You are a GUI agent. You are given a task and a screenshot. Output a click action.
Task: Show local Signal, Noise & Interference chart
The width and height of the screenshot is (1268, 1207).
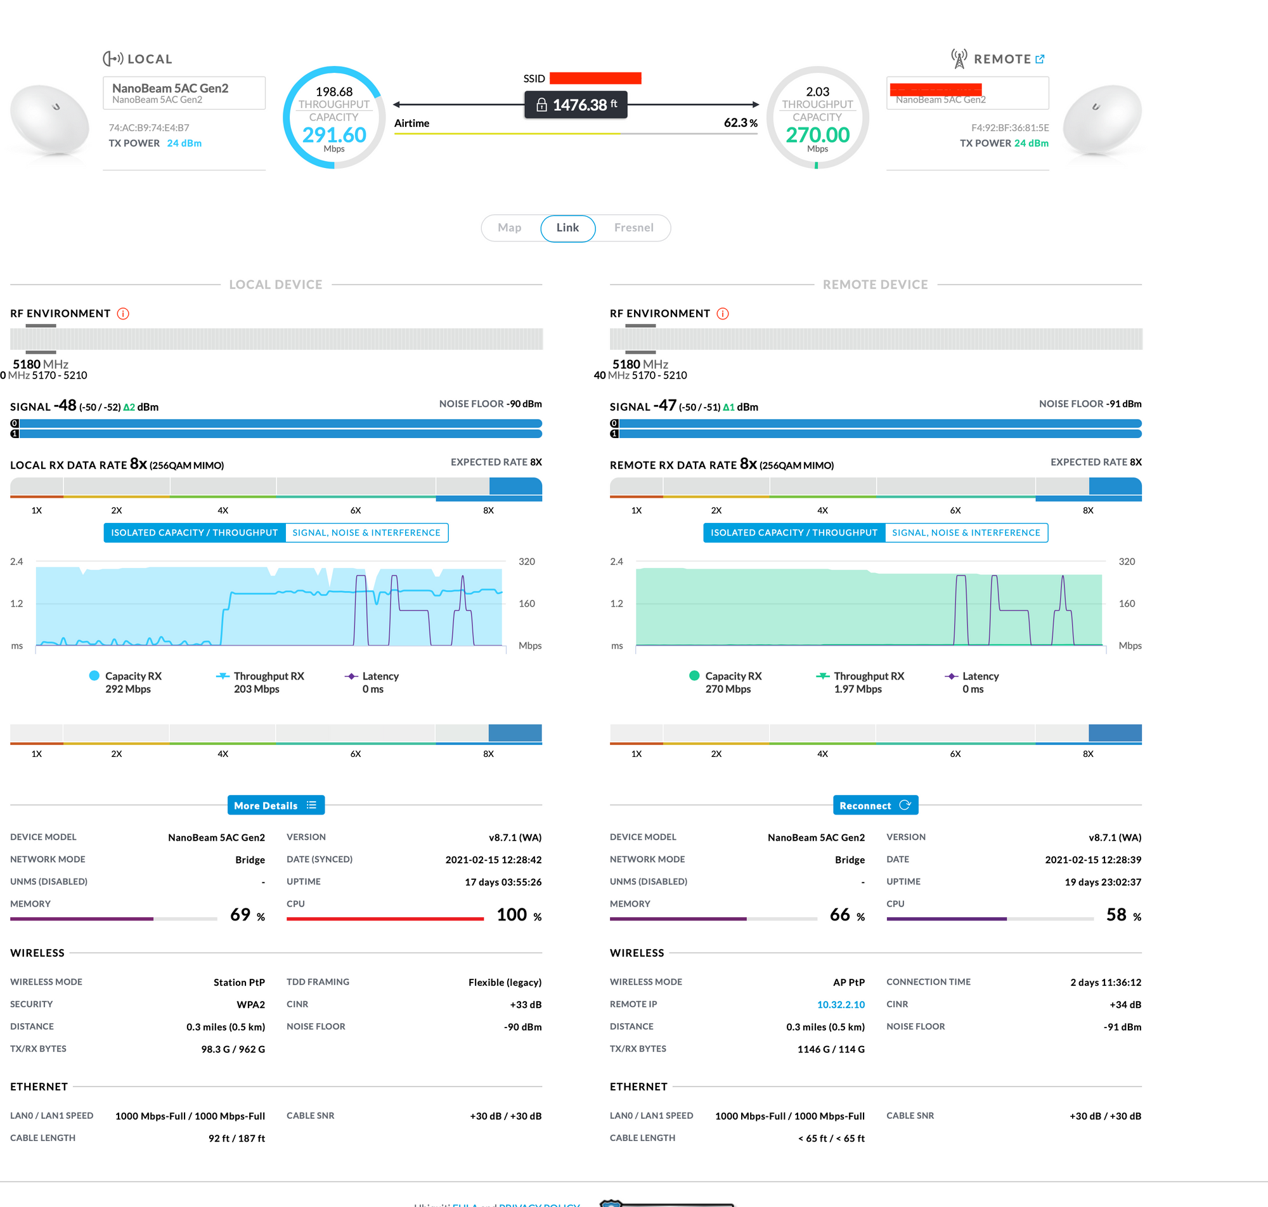(x=366, y=532)
